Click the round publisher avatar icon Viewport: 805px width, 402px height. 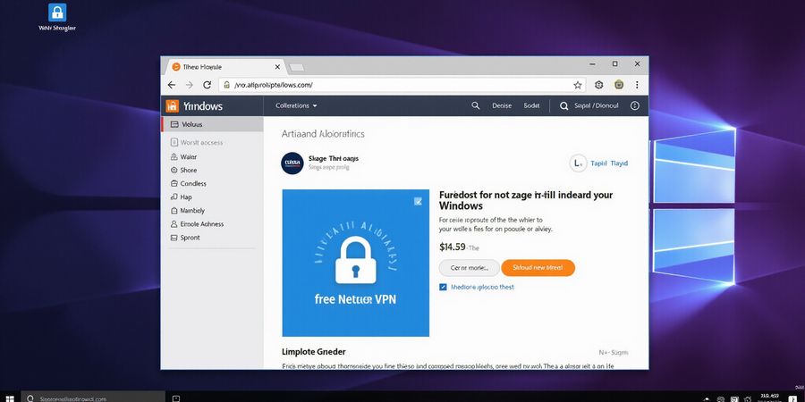(292, 163)
